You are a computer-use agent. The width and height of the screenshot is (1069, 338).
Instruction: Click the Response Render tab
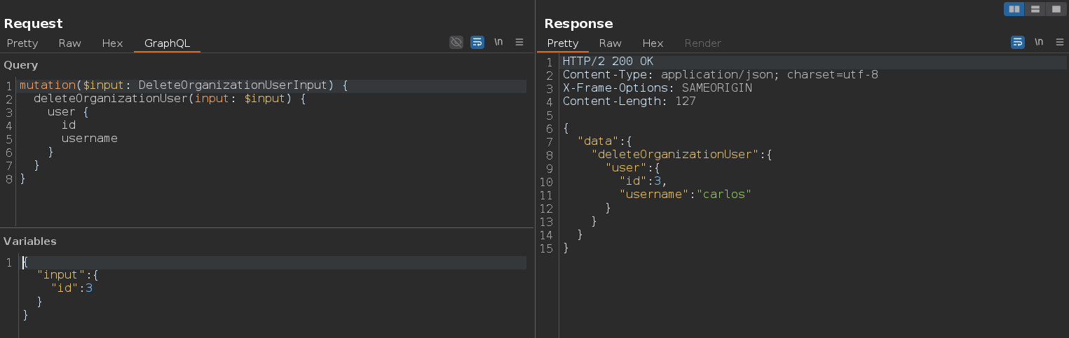coord(702,43)
